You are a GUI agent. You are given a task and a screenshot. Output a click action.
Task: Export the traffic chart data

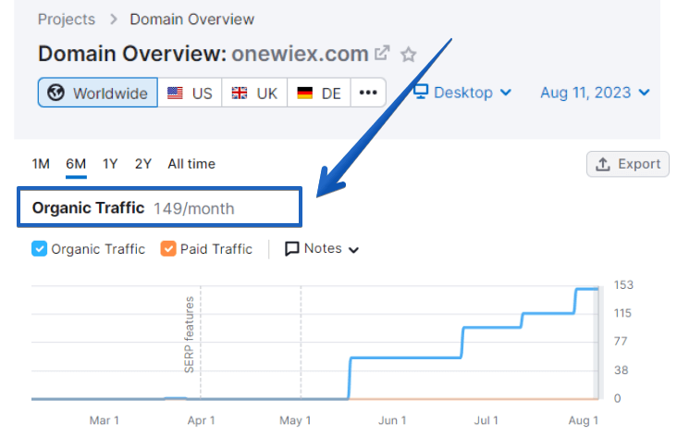click(x=627, y=164)
